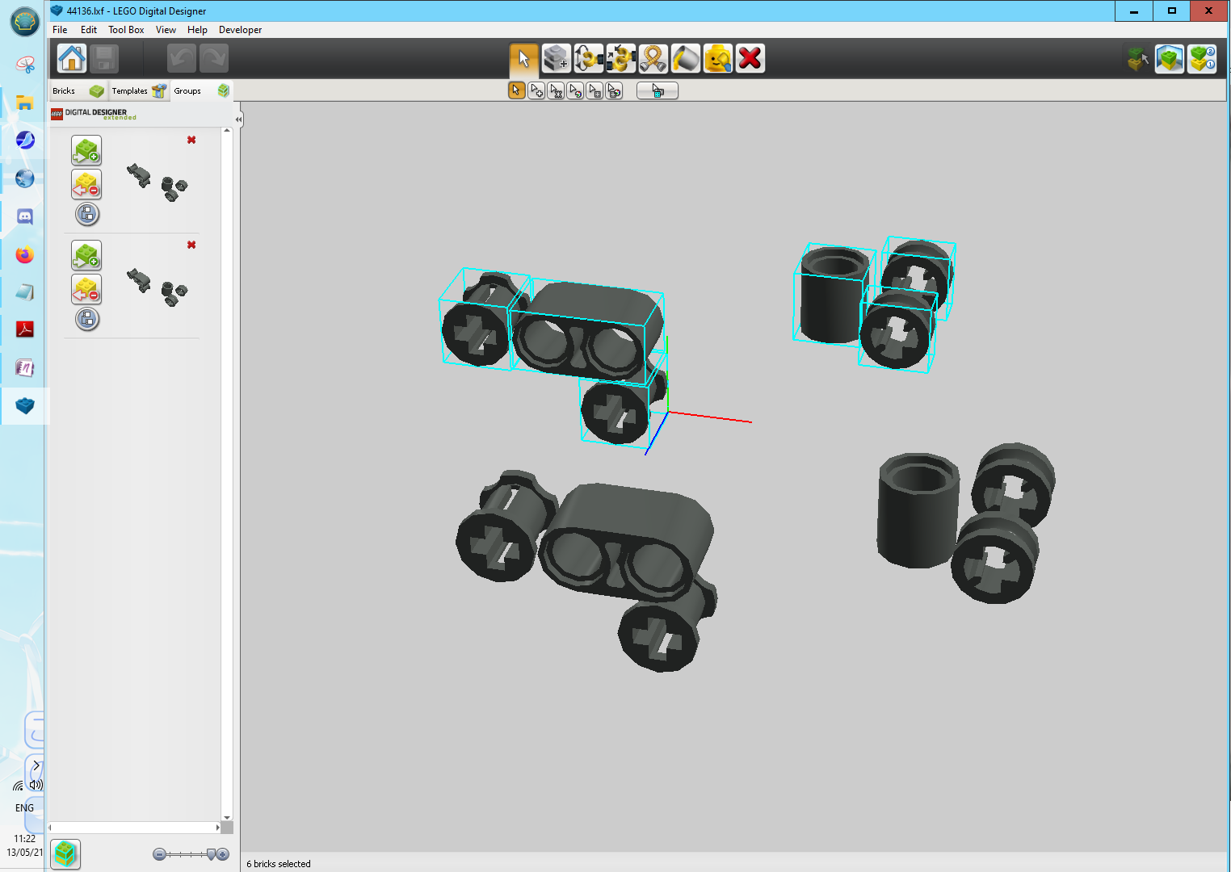The height and width of the screenshot is (872, 1231).
Task: Enable the Invert Selection tool
Action: point(658,90)
